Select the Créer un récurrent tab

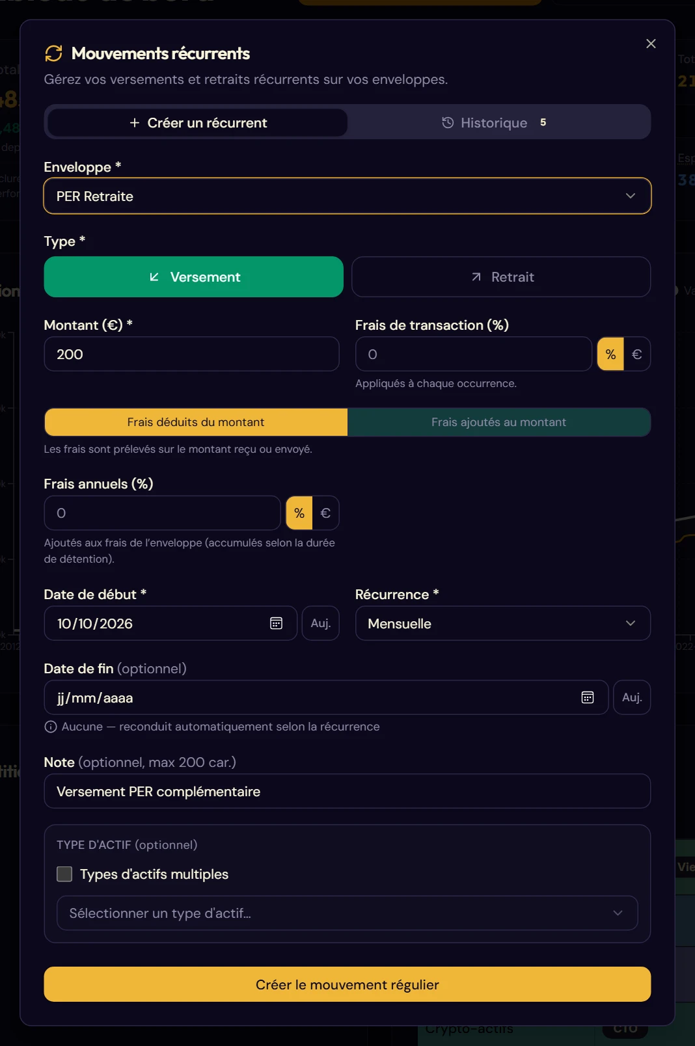tap(198, 122)
